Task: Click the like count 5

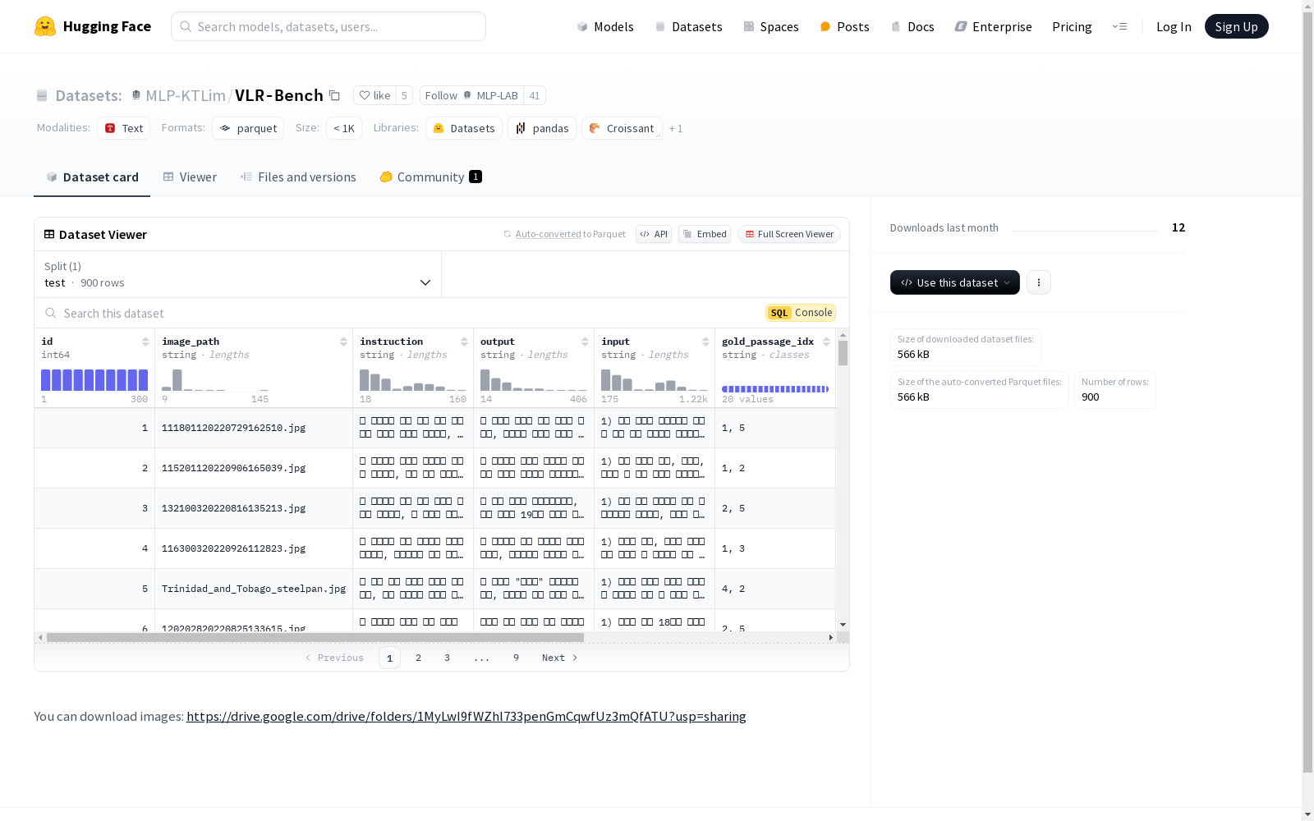Action: [x=404, y=95]
